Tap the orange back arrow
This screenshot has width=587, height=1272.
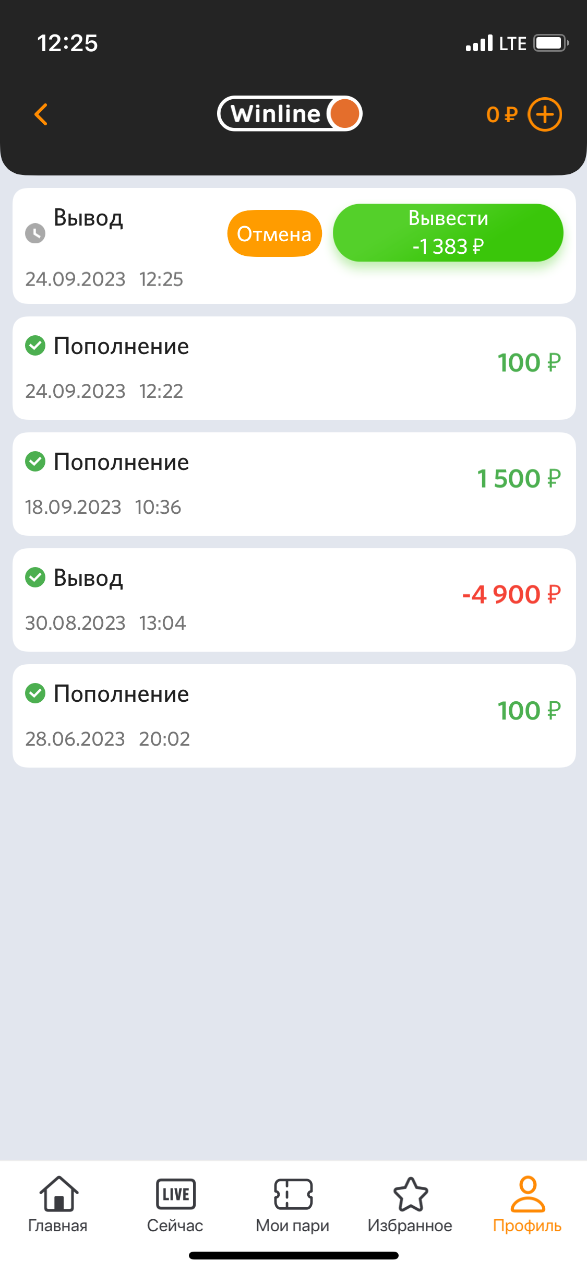point(41,114)
